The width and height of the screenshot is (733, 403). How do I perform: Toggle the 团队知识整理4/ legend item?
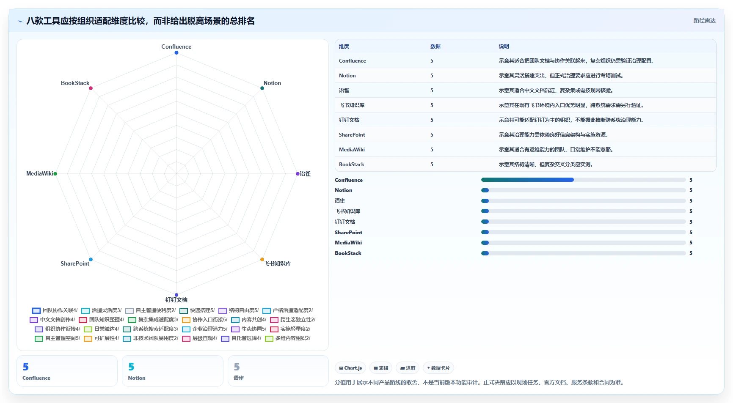[x=102, y=320]
